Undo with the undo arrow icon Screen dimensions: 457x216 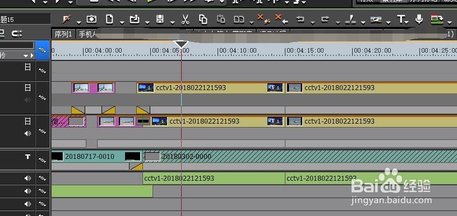click(x=300, y=20)
